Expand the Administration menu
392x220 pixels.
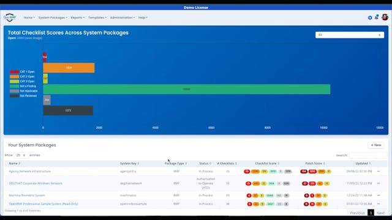123,18
